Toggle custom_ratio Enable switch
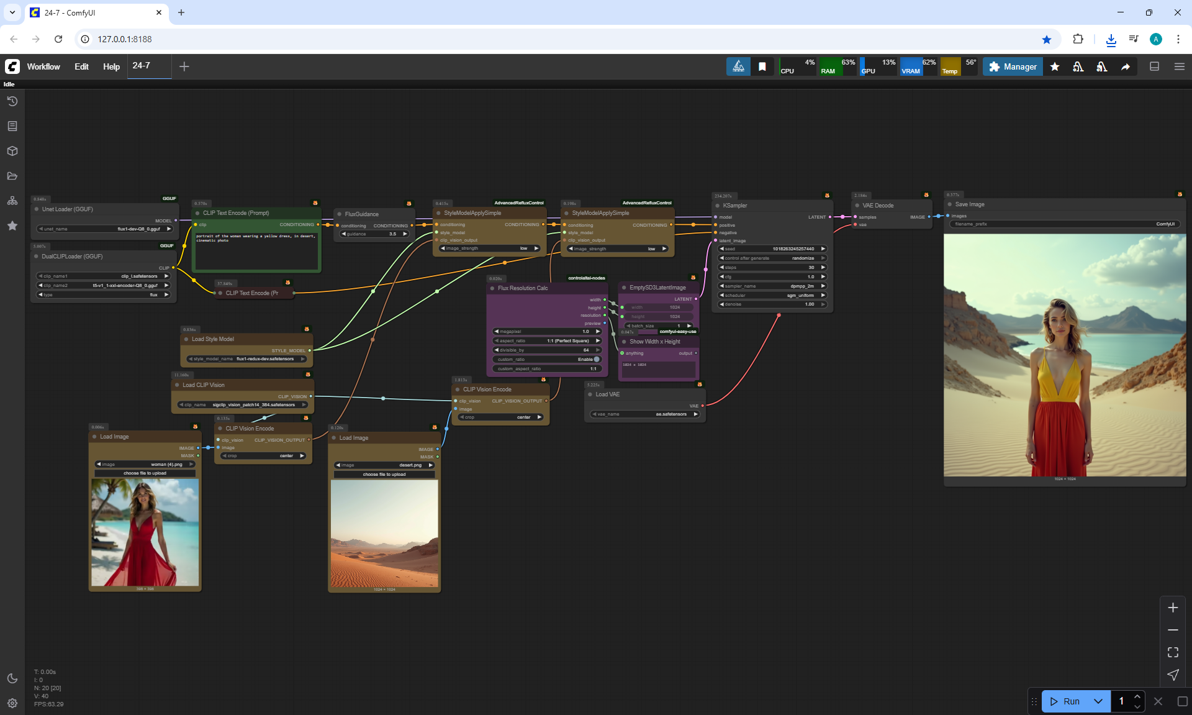The width and height of the screenshot is (1192, 715). [x=596, y=359]
